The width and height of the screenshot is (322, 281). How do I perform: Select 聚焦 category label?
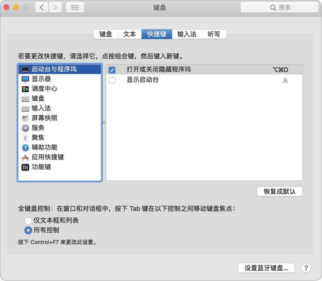point(38,138)
